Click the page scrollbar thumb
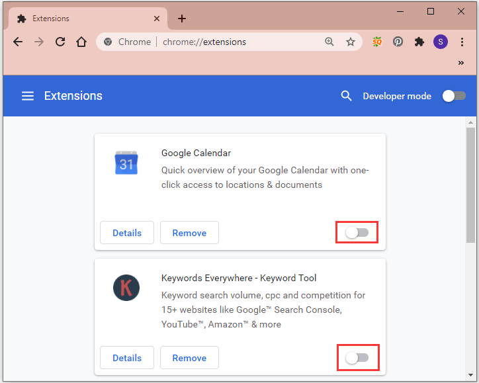This screenshot has height=383, width=479. (x=470, y=185)
